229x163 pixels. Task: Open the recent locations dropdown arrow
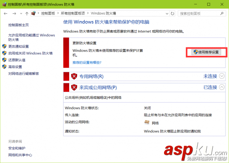coord(21,14)
